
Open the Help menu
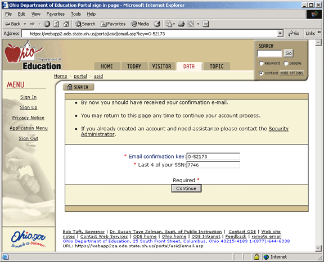pyautogui.click(x=91, y=14)
